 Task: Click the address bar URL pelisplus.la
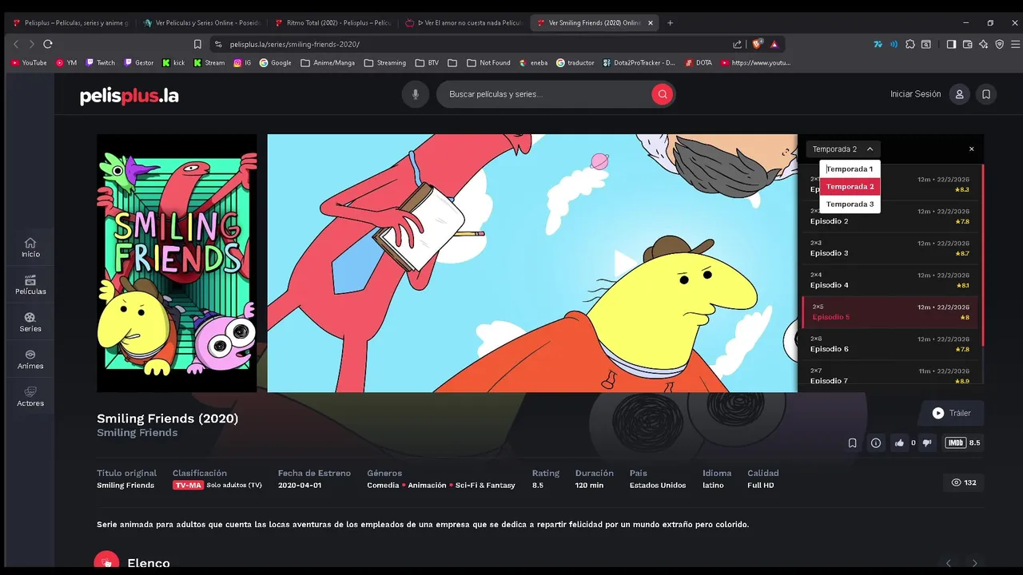pos(295,44)
